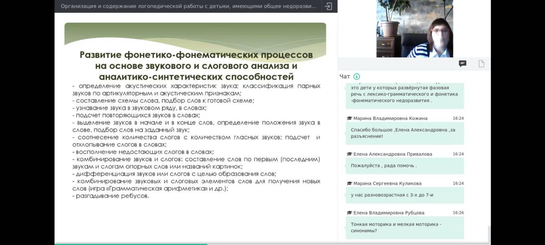Screen dimensions: 545x245
Task: Click the chat panel icon above messages
Action: (462, 64)
